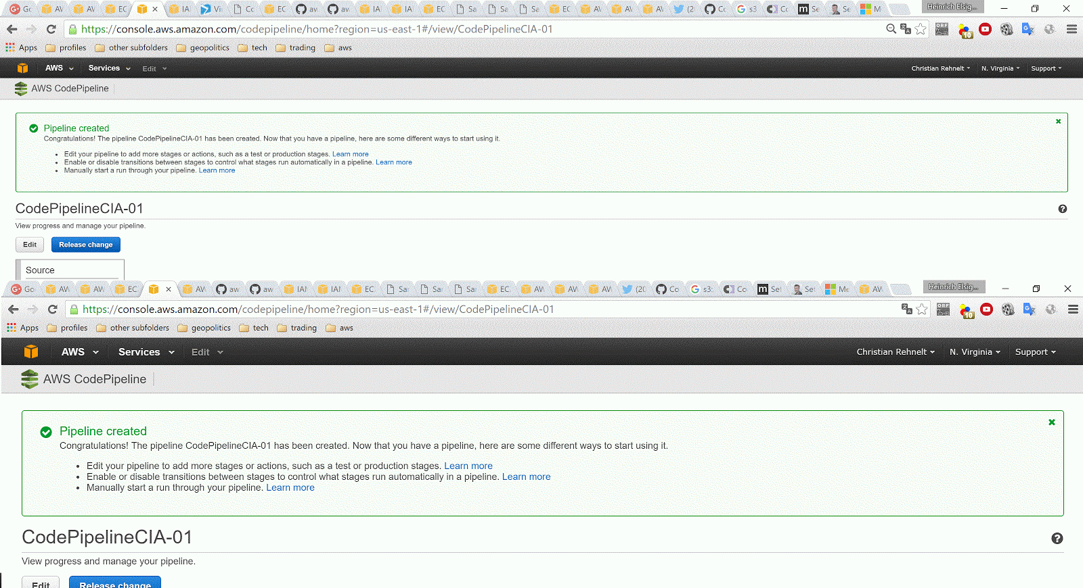1083x588 pixels.
Task: Click the bookmark star in the top window address bar
Action: (x=921, y=28)
